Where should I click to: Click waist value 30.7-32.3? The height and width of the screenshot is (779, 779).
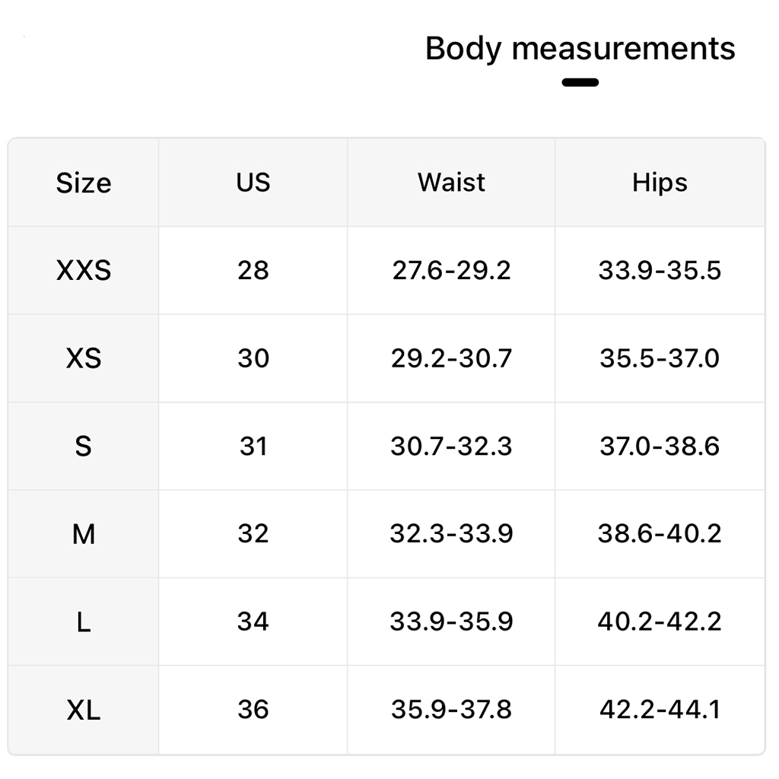[451, 446]
